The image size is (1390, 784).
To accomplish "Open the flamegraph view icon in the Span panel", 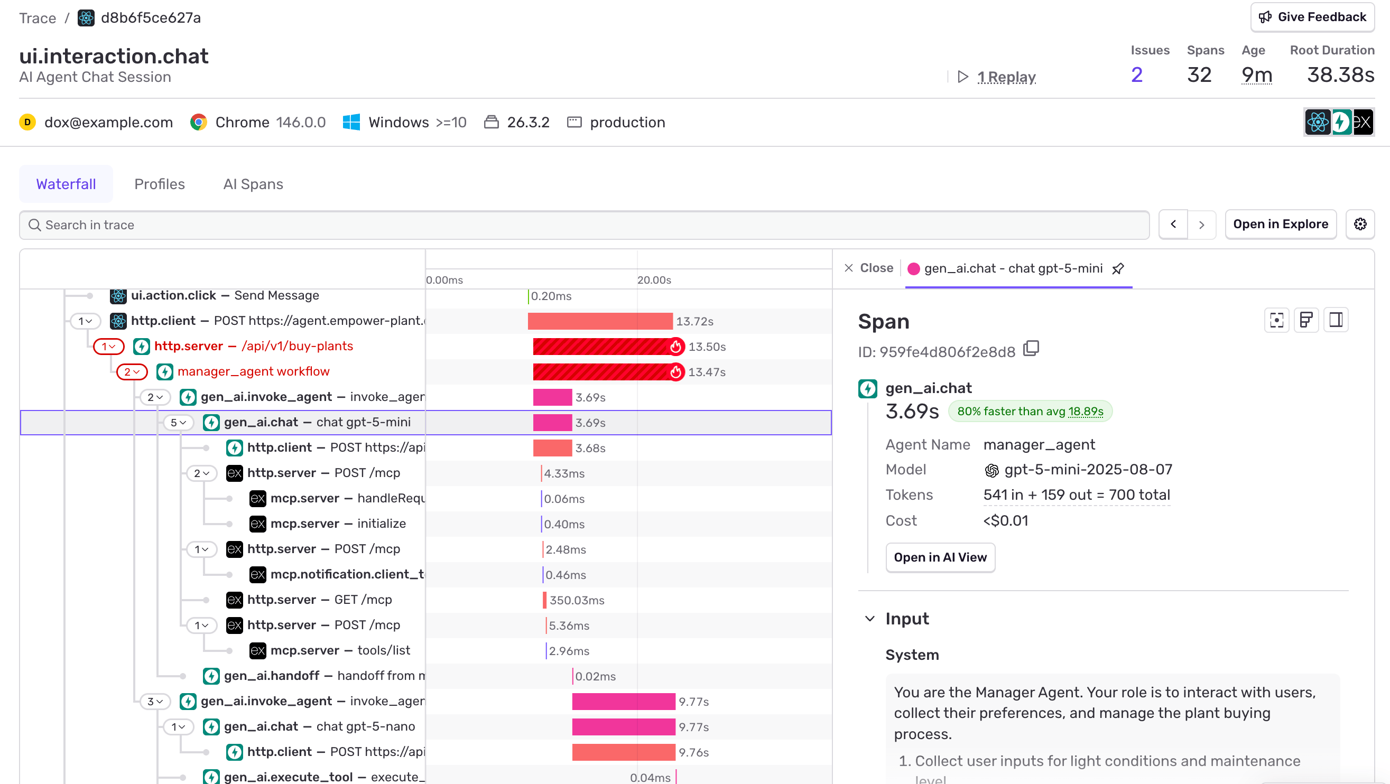I will pyautogui.click(x=1306, y=320).
